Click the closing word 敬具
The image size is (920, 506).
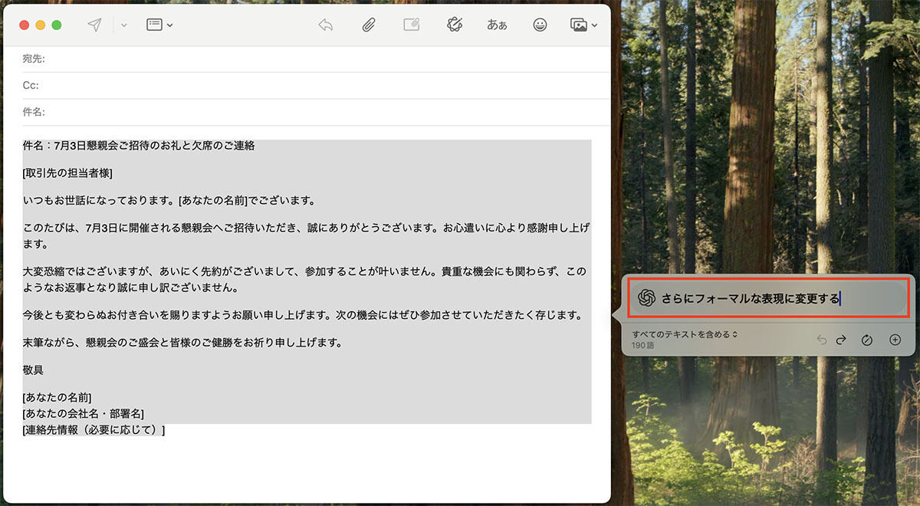tap(33, 370)
